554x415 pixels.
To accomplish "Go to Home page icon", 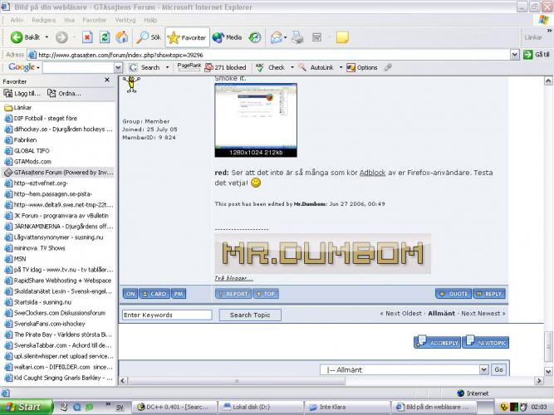I will point(122,37).
